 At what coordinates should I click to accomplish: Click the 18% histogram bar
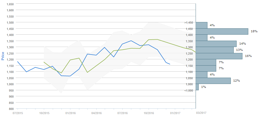(222, 31)
